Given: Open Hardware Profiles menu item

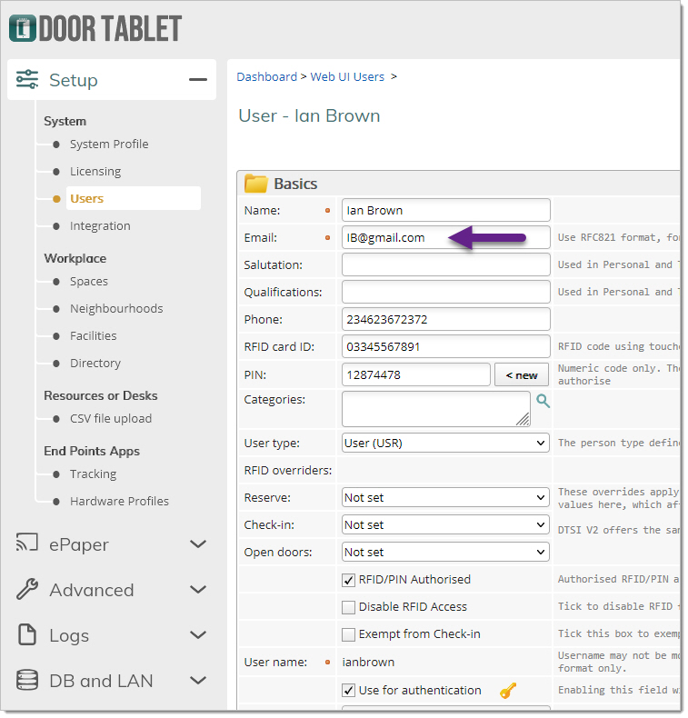Looking at the screenshot, I should [119, 502].
